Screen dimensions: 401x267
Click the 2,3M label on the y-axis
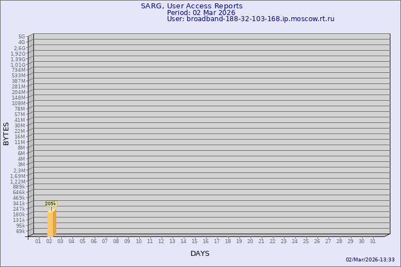click(19, 170)
